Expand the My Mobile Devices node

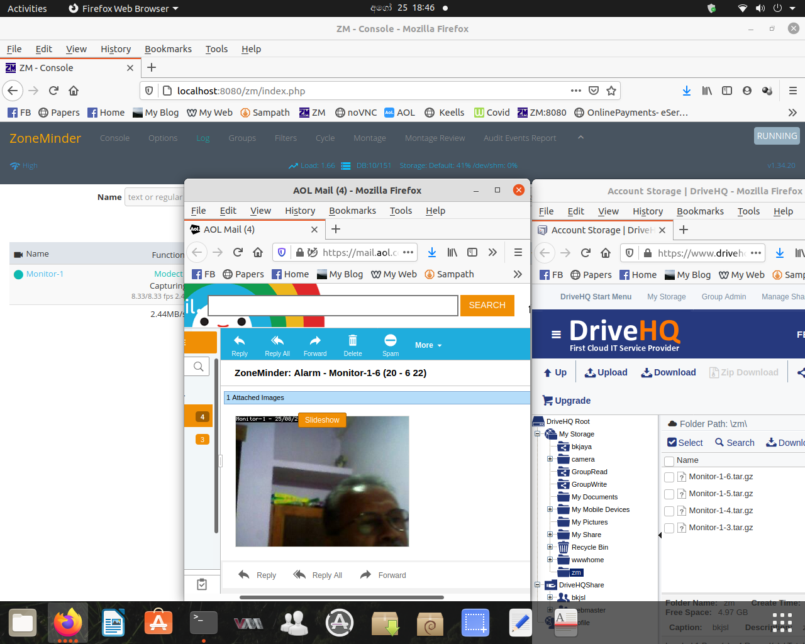point(550,509)
